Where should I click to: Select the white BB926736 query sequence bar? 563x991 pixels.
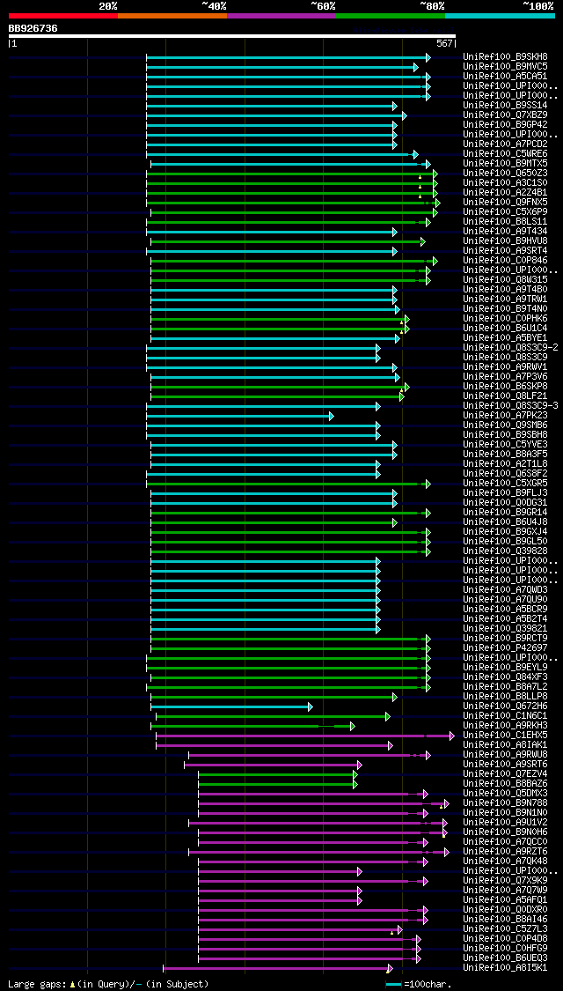click(x=231, y=36)
